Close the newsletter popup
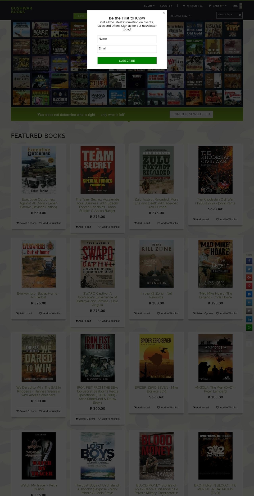Image resolution: width=254 pixels, height=496 pixels. click(x=164, y=13)
